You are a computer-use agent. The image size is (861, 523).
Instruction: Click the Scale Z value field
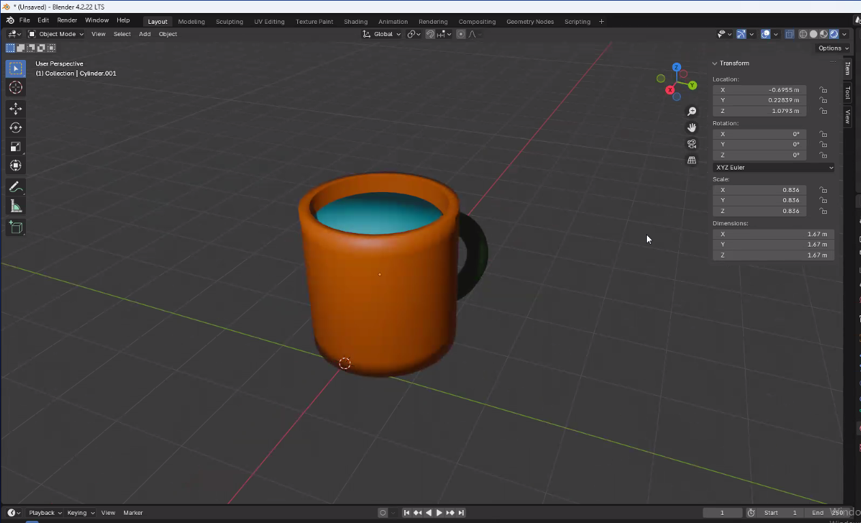(760, 211)
